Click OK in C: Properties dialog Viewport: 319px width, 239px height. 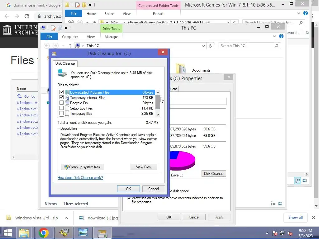click(169, 217)
